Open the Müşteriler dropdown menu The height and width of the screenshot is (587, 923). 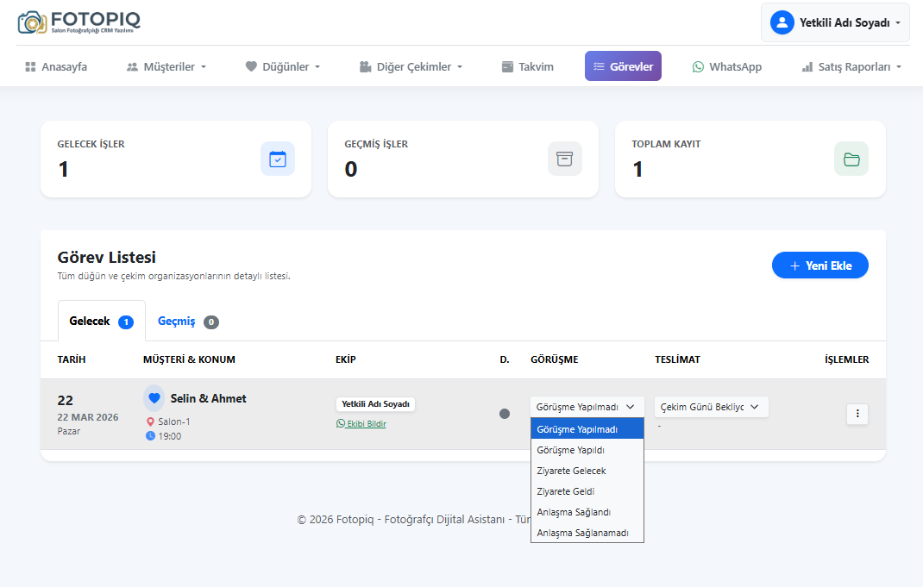pyautogui.click(x=166, y=66)
